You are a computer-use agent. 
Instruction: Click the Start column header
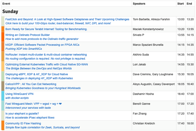(180, 4)
